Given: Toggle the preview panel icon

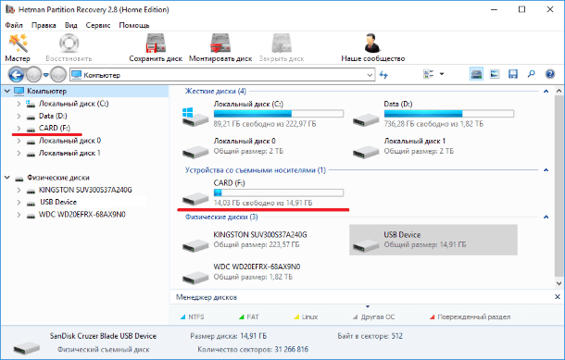Looking at the screenshot, I should [x=495, y=74].
